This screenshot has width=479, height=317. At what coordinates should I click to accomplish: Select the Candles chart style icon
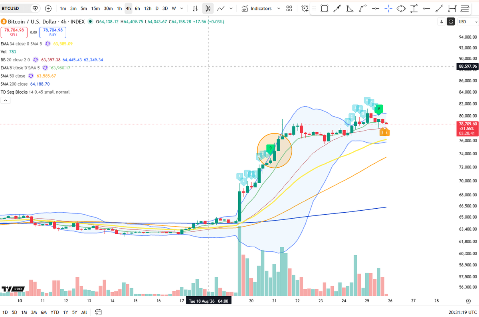point(208,8)
